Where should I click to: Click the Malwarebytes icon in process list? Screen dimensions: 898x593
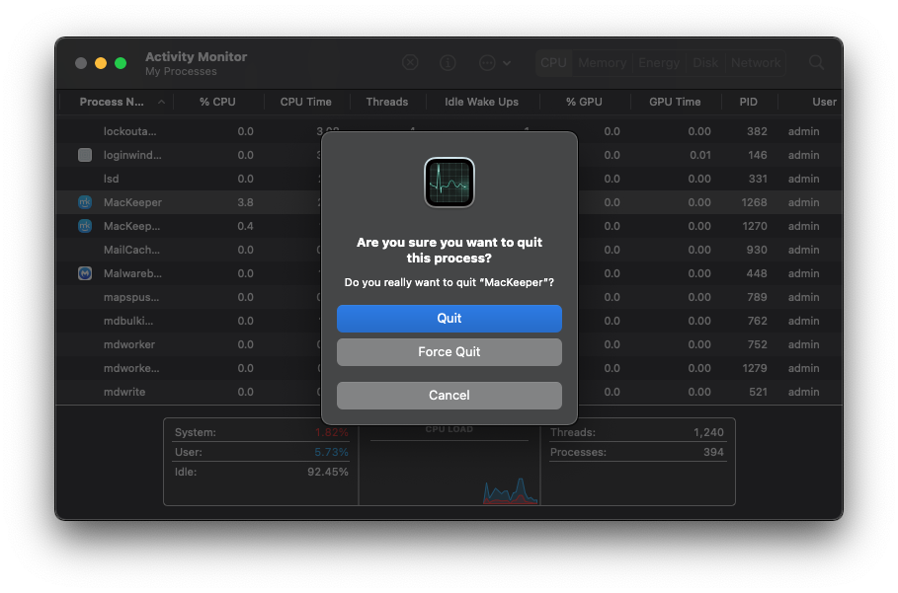pyautogui.click(x=85, y=273)
